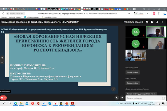Image resolution: width=167 pixels, height=111 pixels.
Task: Click the Webinar.ru label at bottom left
Action: (x=5, y=91)
